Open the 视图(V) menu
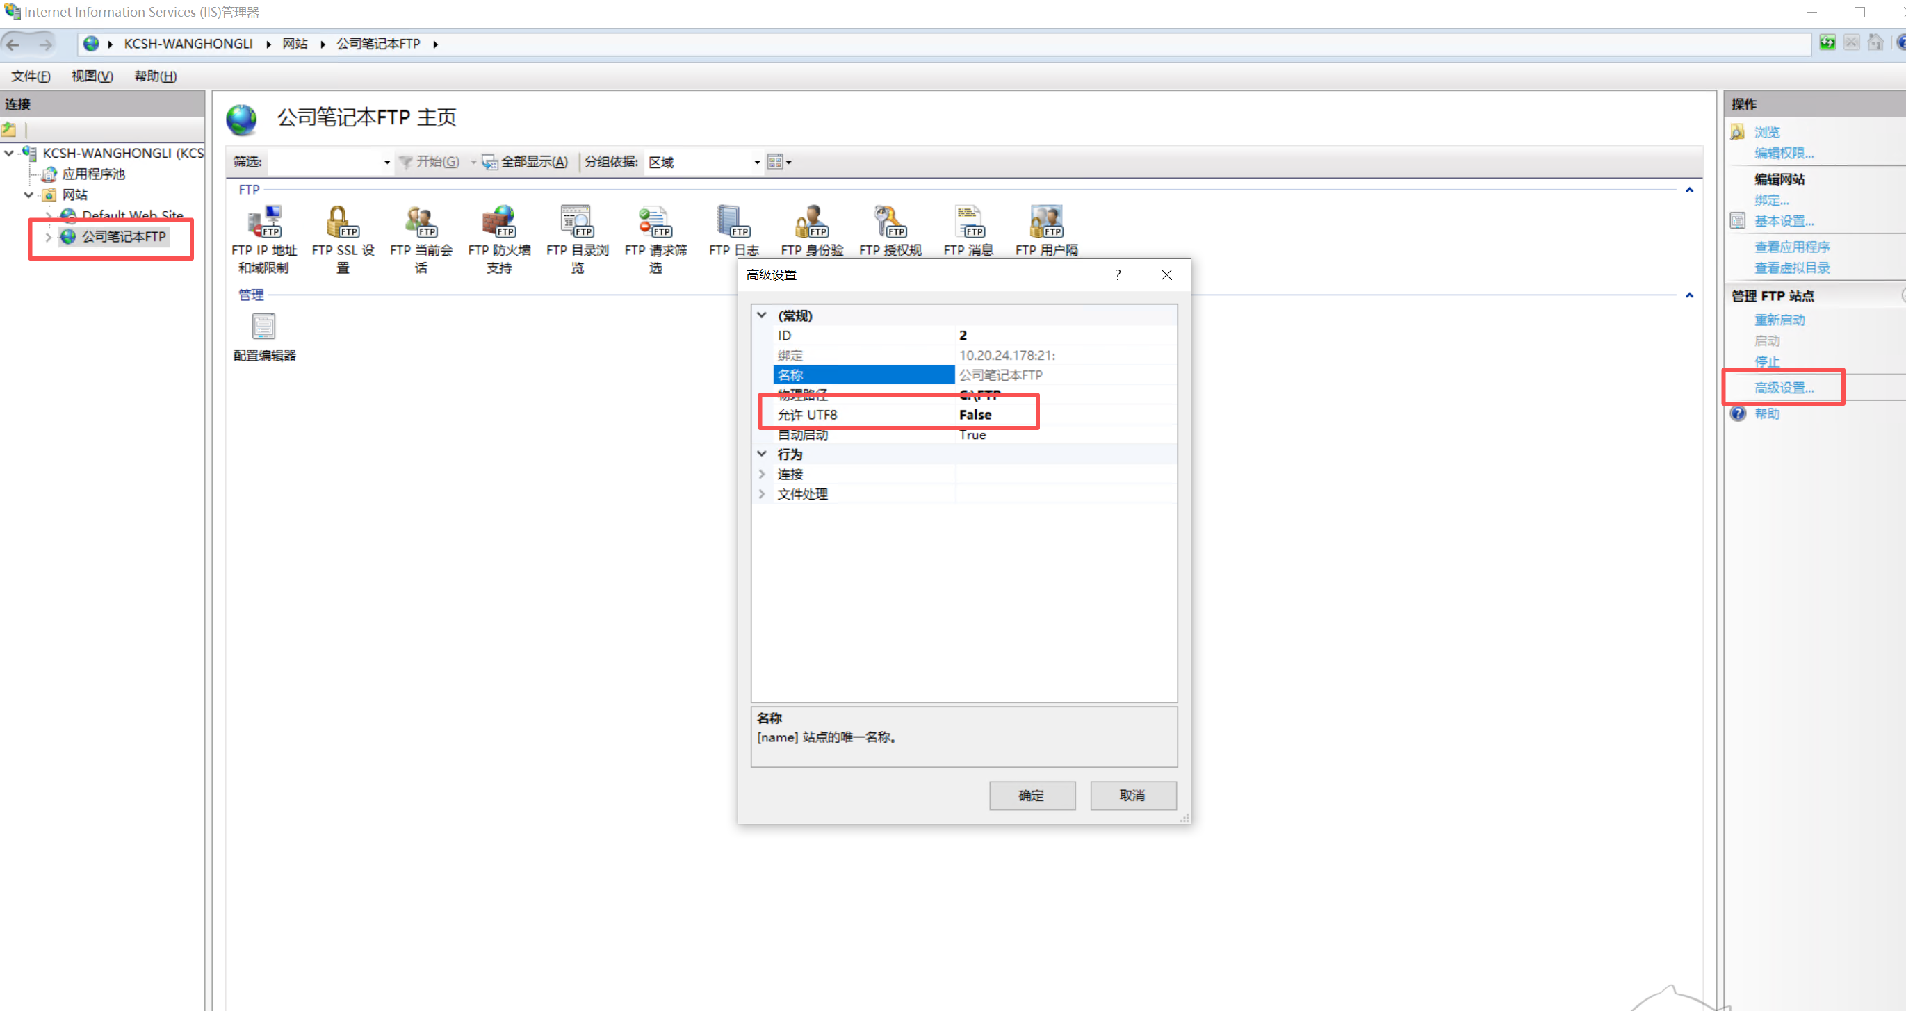This screenshot has height=1011, width=1906. click(92, 76)
